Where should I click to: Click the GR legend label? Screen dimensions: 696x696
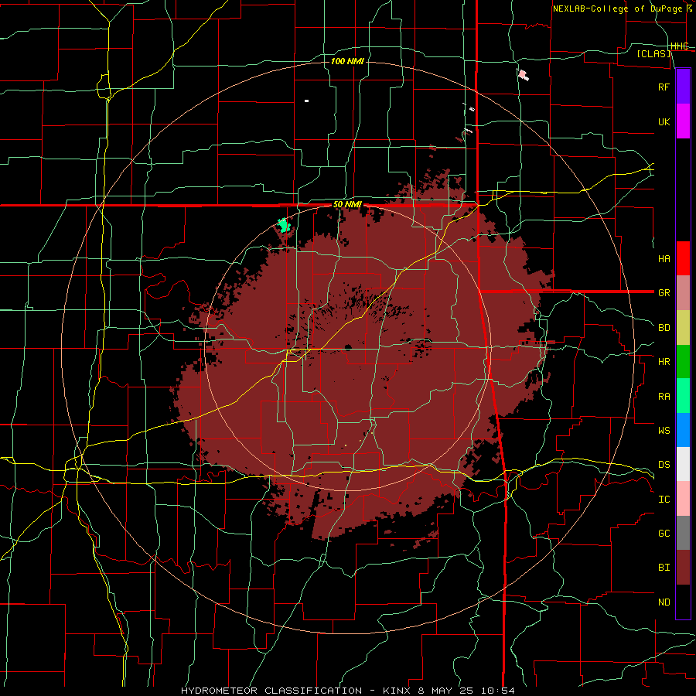point(664,293)
